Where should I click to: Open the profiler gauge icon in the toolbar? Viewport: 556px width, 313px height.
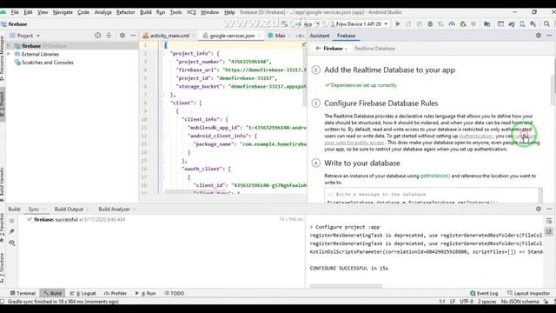pyautogui.click(x=452, y=23)
